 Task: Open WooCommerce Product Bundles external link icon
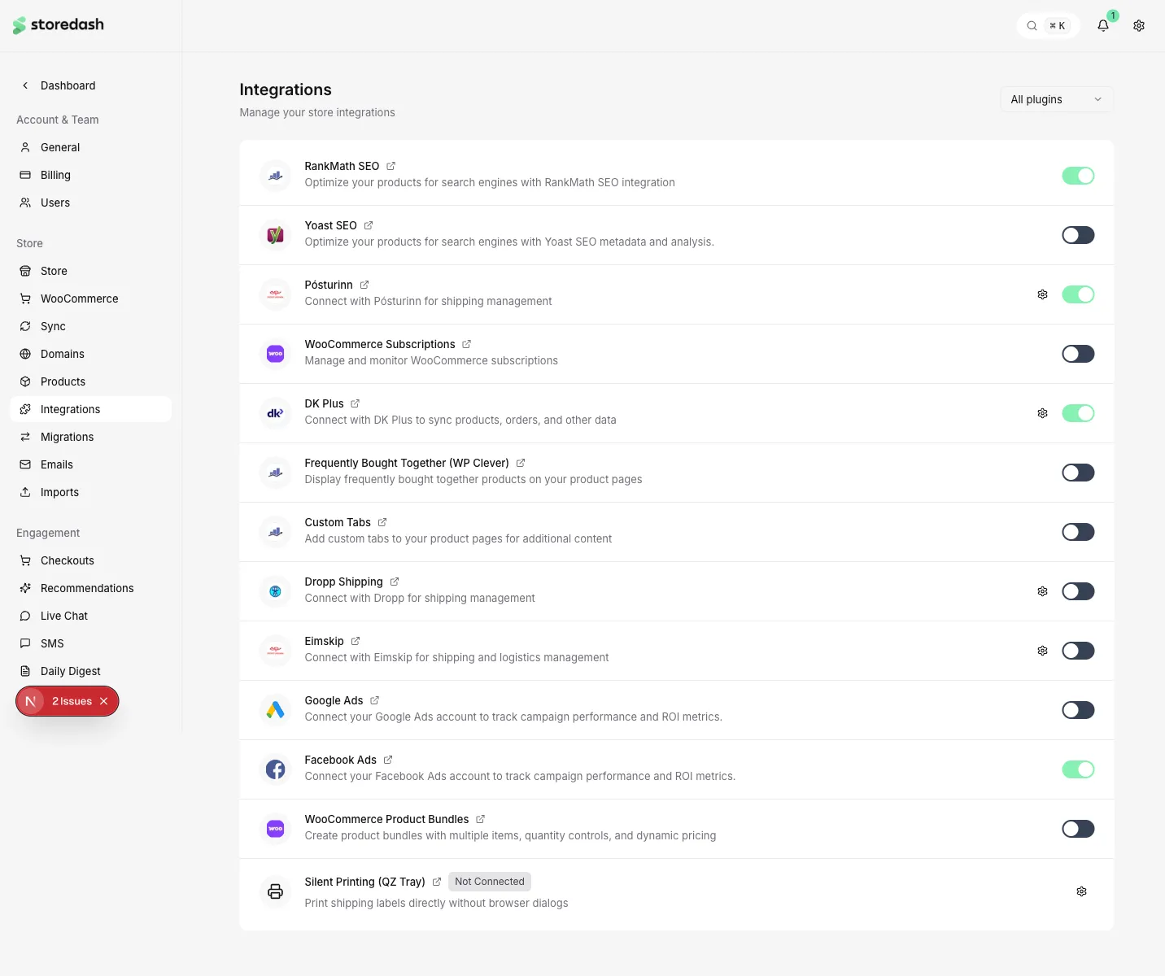(481, 819)
